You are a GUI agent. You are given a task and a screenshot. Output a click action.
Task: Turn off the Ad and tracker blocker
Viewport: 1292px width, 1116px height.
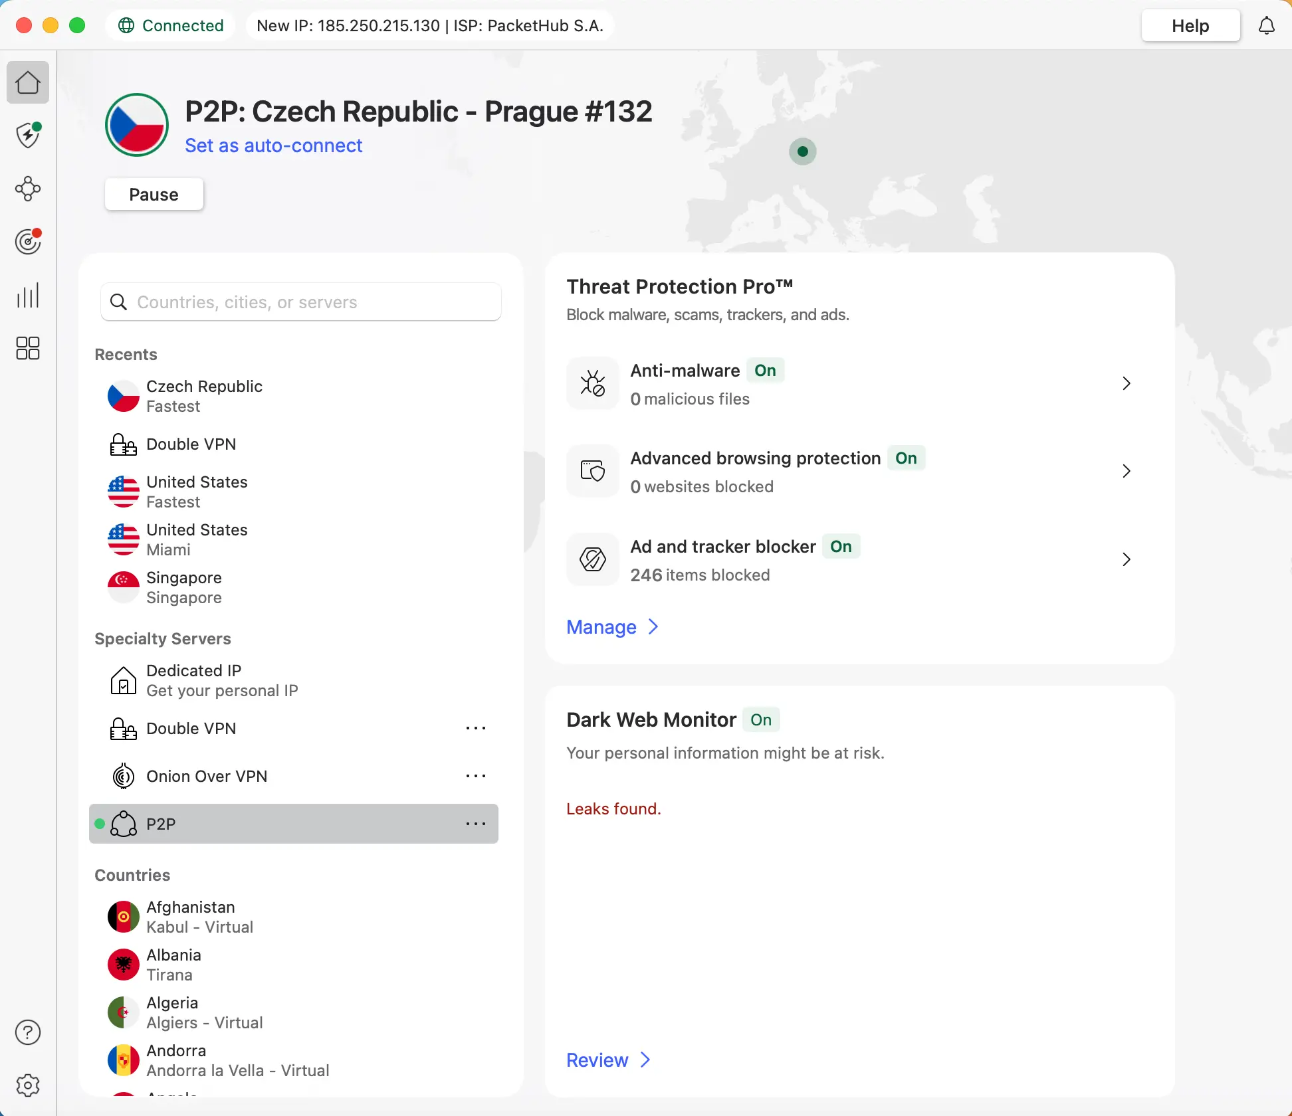[x=841, y=546]
